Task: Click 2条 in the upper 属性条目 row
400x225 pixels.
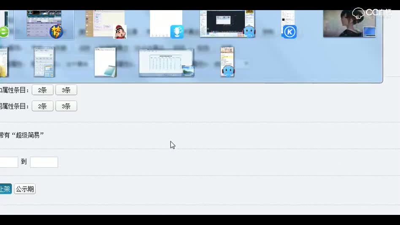Action: click(42, 90)
